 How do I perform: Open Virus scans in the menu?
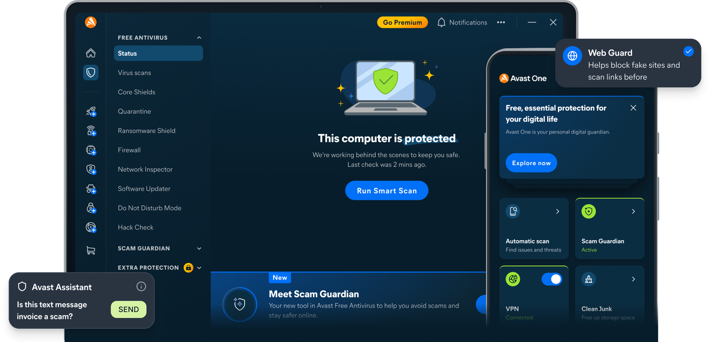click(134, 73)
